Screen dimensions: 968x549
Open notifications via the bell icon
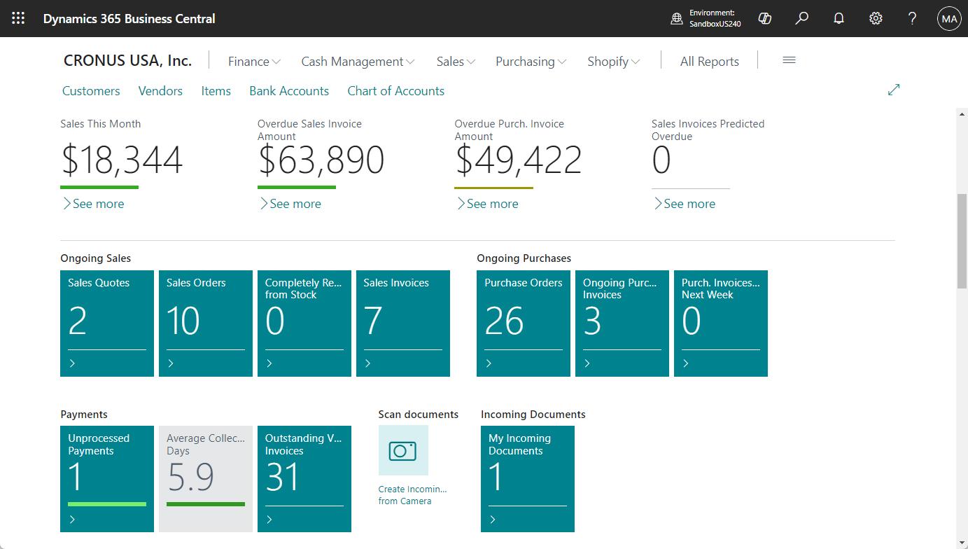(x=839, y=18)
